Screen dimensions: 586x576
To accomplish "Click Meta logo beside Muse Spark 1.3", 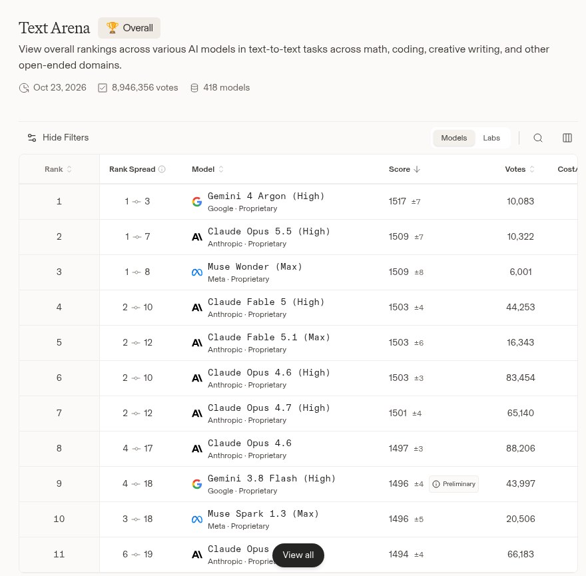I will click(x=197, y=519).
